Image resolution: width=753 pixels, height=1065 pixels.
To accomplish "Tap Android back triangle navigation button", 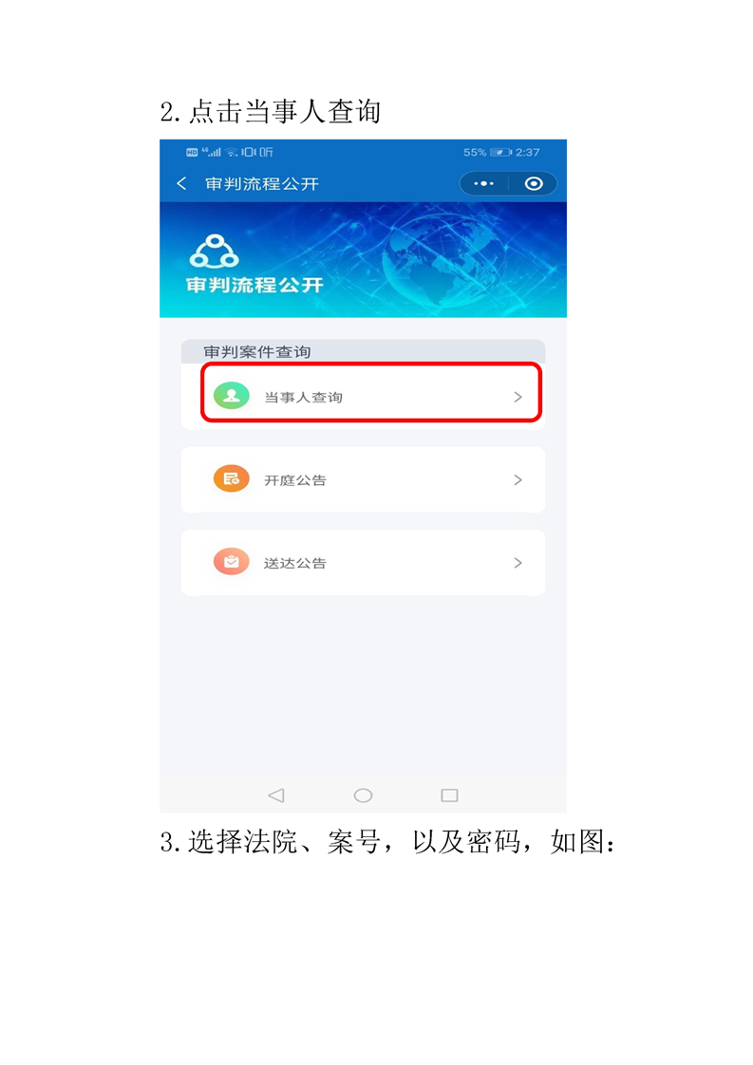I will coord(276,795).
